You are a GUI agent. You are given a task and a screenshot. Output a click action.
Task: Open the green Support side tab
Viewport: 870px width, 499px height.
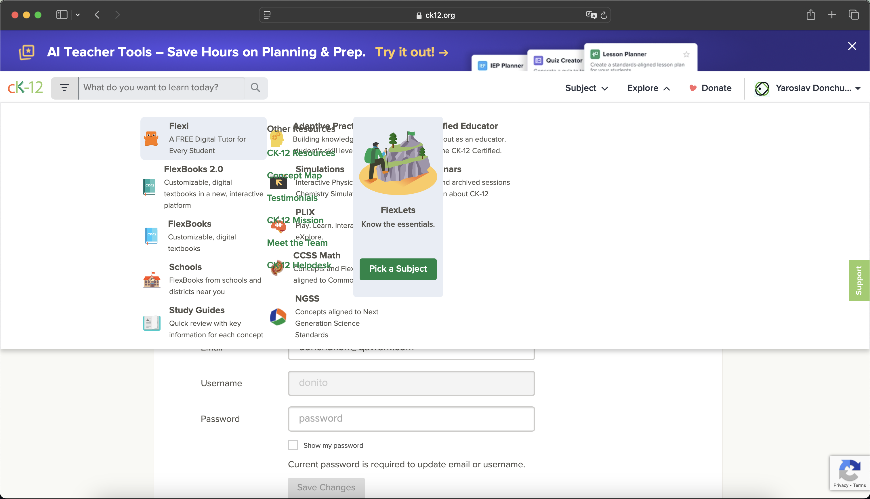[x=859, y=280]
